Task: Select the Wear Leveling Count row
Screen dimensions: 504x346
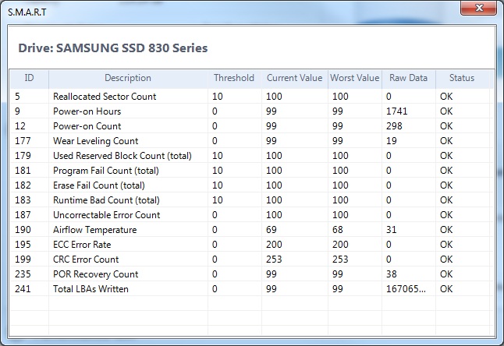Action: [x=252, y=140]
